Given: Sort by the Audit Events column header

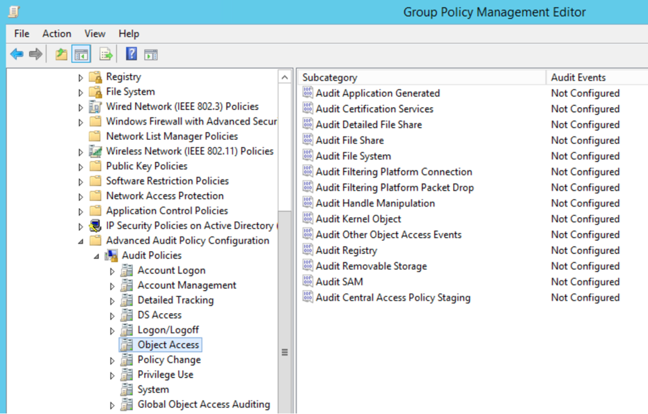Looking at the screenshot, I should pyautogui.click(x=598, y=77).
